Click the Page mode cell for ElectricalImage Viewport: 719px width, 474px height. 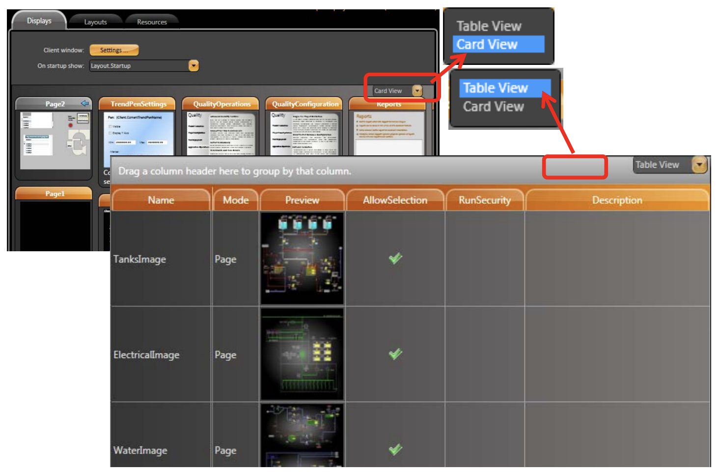236,355
